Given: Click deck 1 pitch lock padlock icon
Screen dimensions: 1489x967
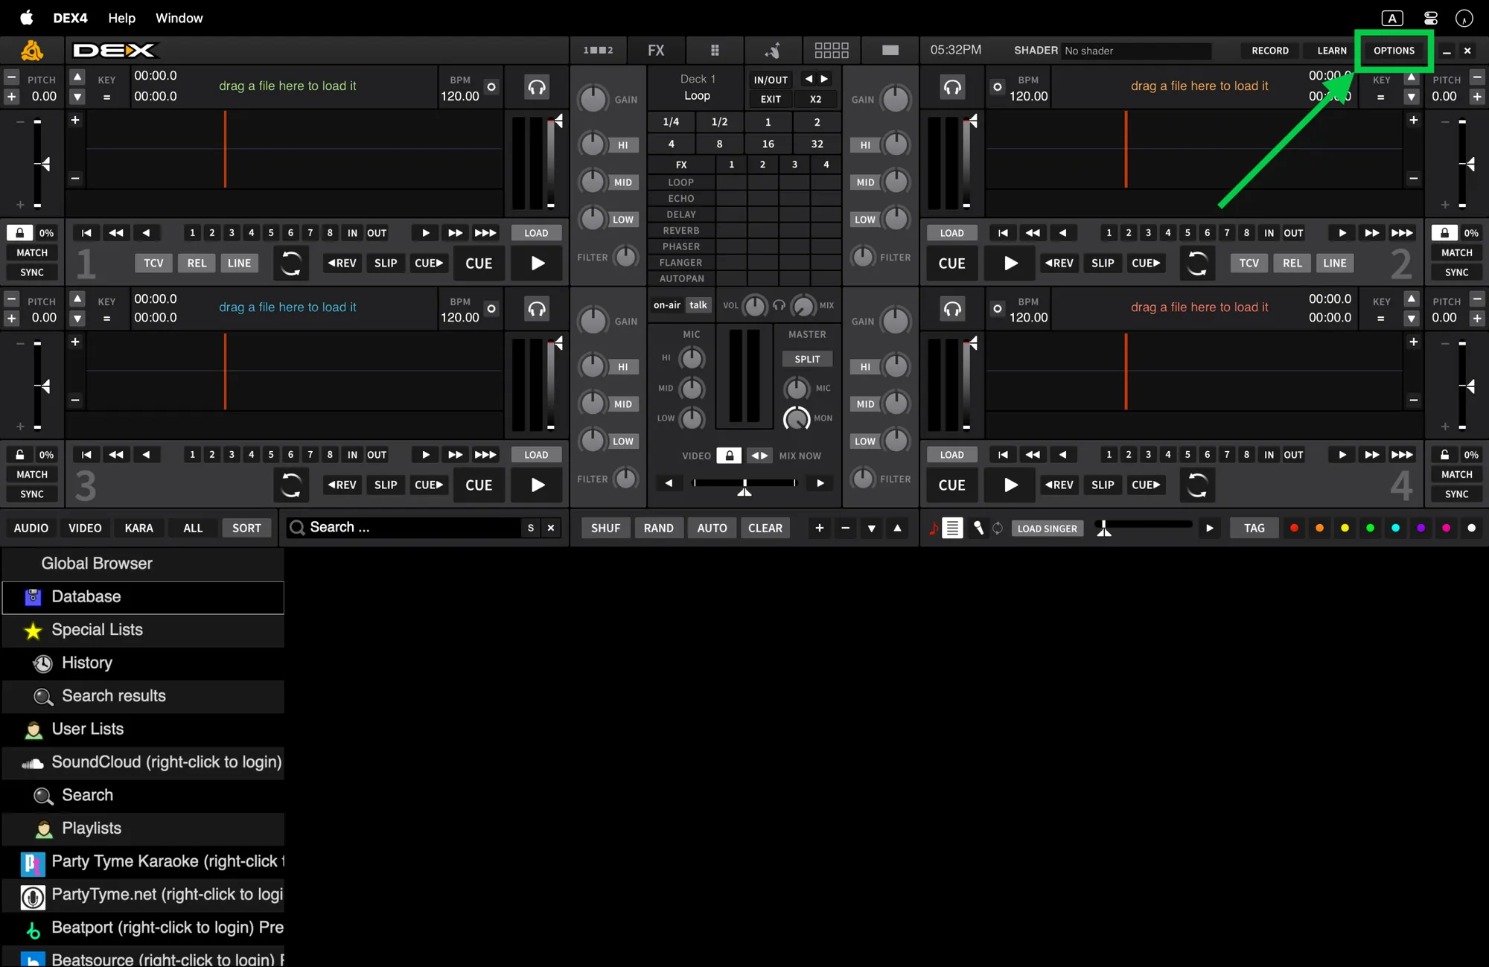Looking at the screenshot, I should (x=20, y=233).
